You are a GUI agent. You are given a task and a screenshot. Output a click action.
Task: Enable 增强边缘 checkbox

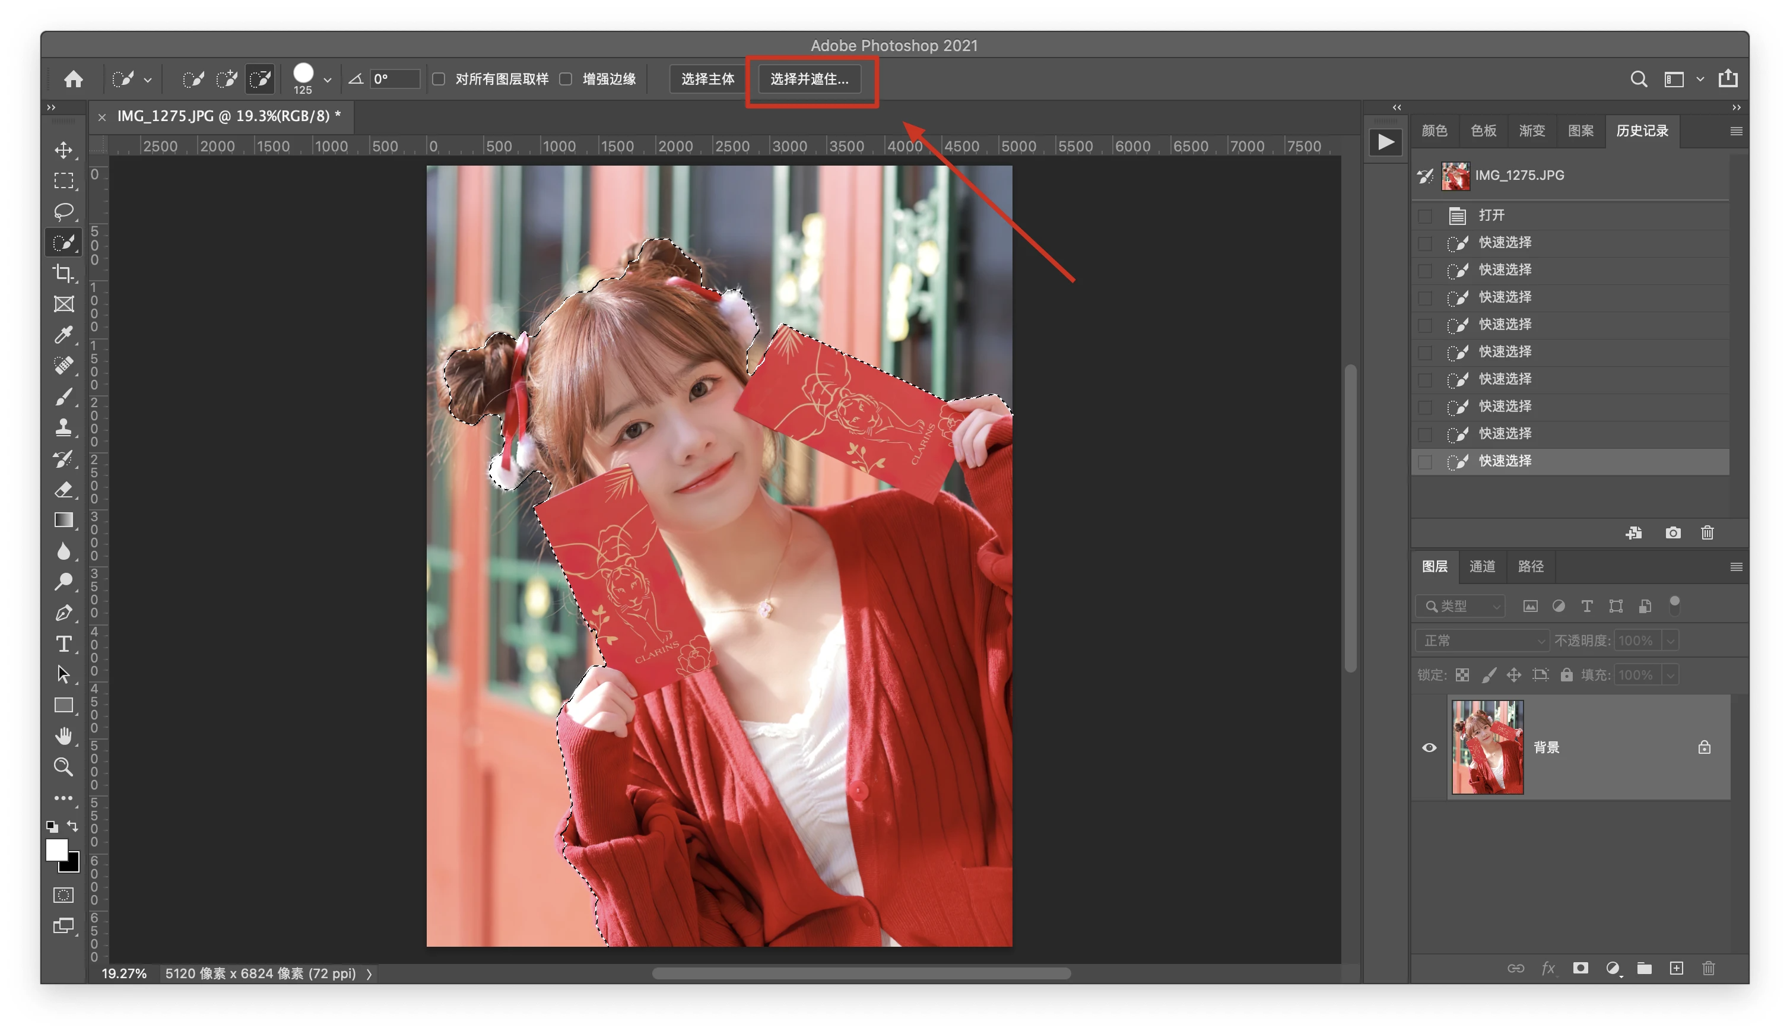click(x=566, y=79)
